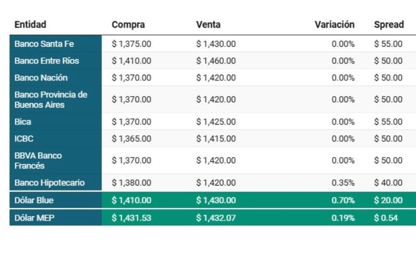
Task: Open Banco Provincia de Buenos Aires
Action: tap(51, 100)
